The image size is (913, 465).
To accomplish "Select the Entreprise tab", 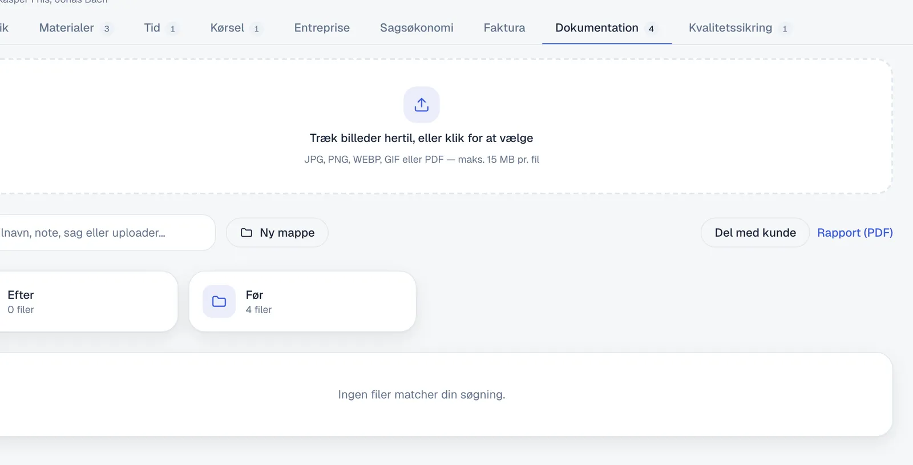I will point(322,28).
